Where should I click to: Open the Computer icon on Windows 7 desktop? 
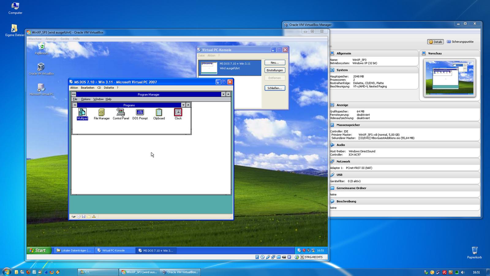point(15,8)
